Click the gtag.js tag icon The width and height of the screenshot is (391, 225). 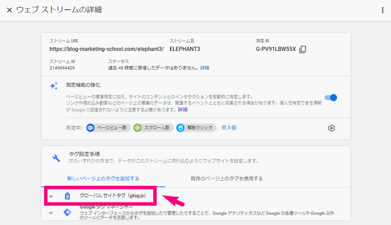tap(67, 196)
